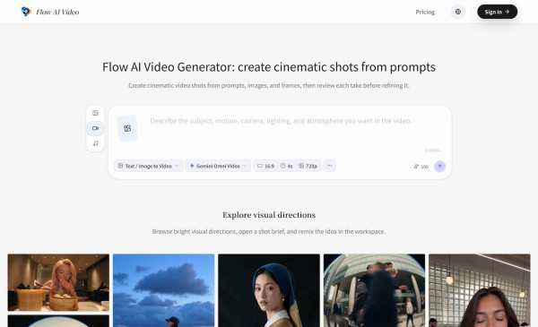Open more options ellipsis button

329,166
